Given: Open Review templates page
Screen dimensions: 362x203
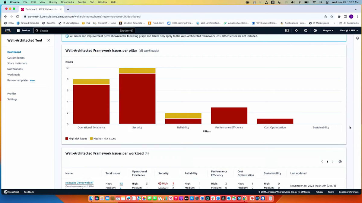Looking at the screenshot, I should (x=18, y=80).
